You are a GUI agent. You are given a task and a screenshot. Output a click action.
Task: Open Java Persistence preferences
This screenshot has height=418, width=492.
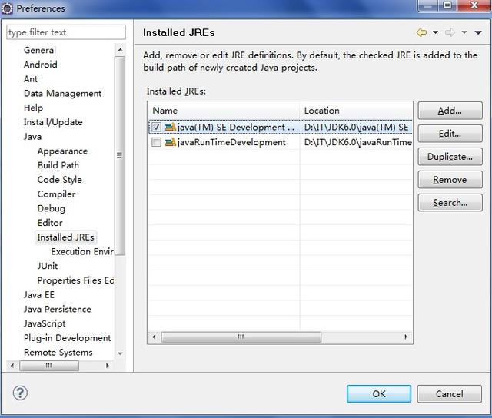pos(58,309)
